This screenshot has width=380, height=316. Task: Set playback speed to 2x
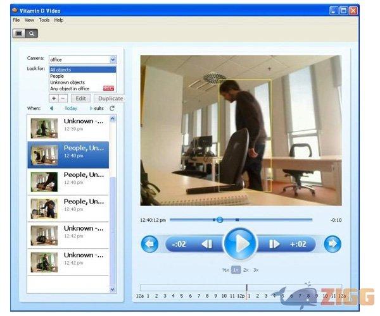tap(246, 270)
